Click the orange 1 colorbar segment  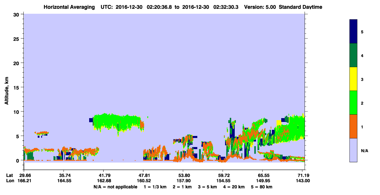pyautogui.click(x=353, y=126)
